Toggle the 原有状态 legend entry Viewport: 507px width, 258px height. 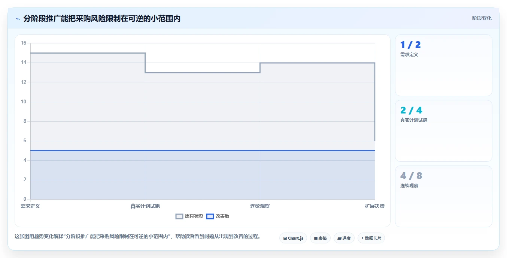189,216
